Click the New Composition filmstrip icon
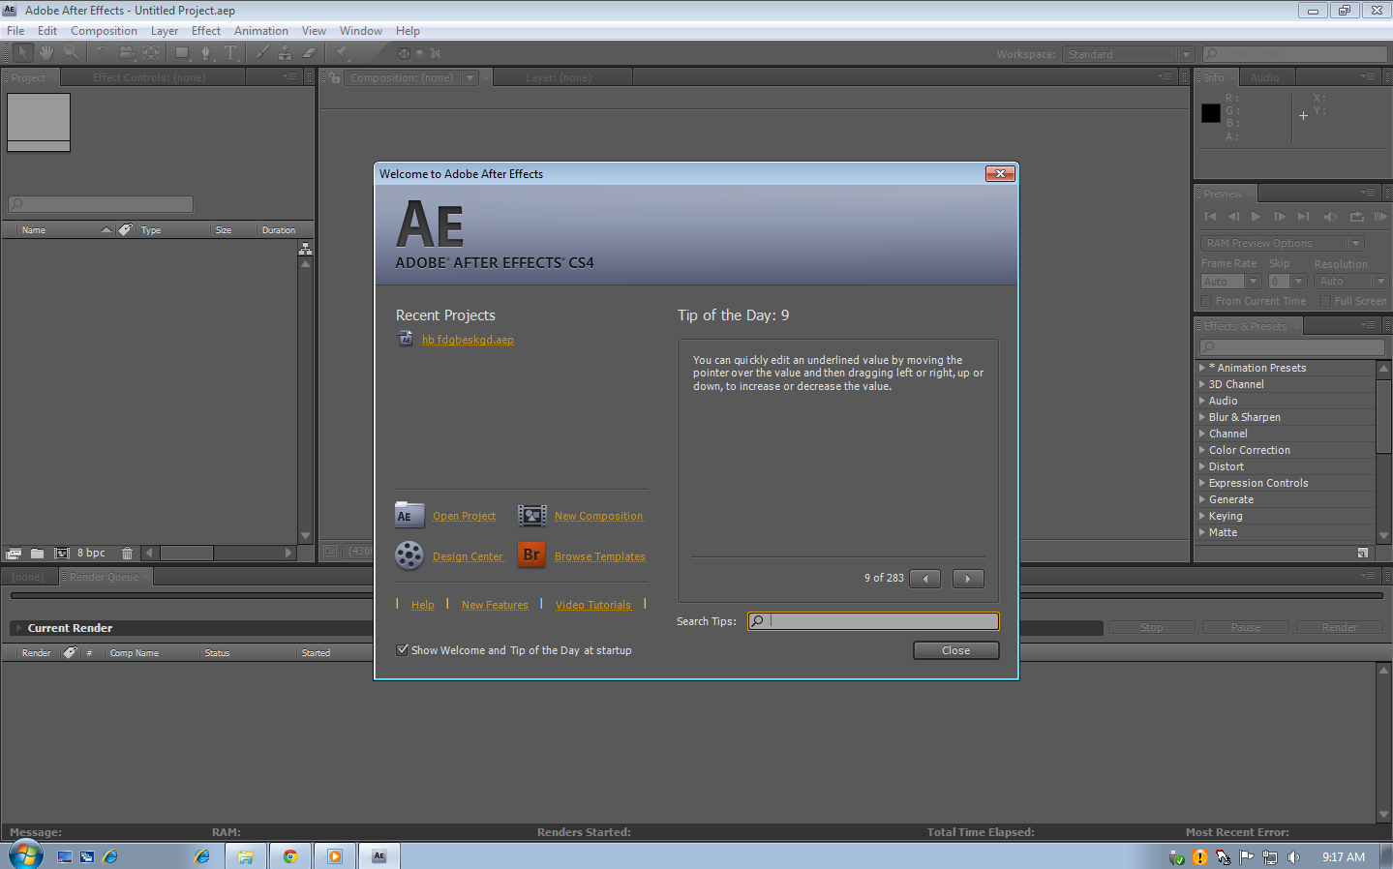Screen dimensions: 1393x869 click(532, 516)
